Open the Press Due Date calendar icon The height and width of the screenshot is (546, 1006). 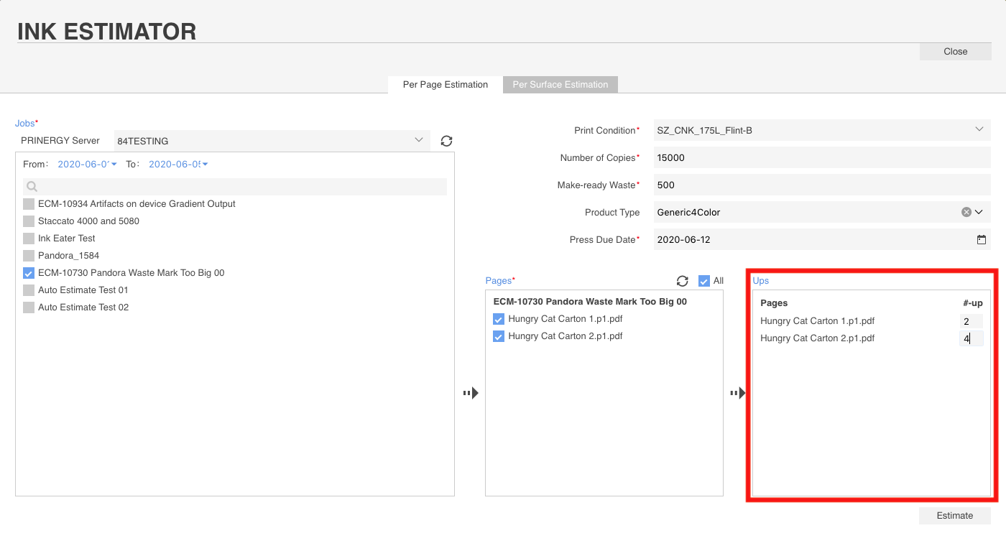pos(982,240)
